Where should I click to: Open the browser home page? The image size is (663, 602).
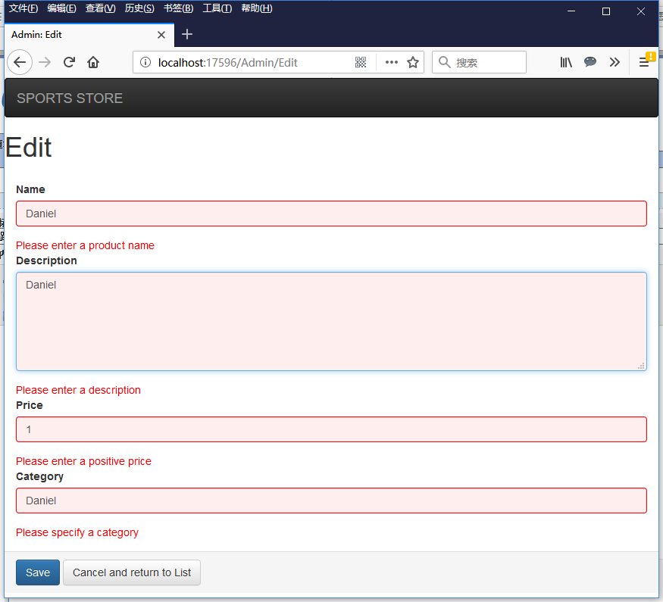point(93,63)
